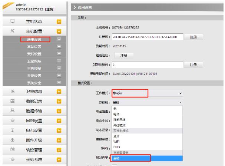
Task: Click 注册 button next to OEM注册码 field
Action: [193, 65]
